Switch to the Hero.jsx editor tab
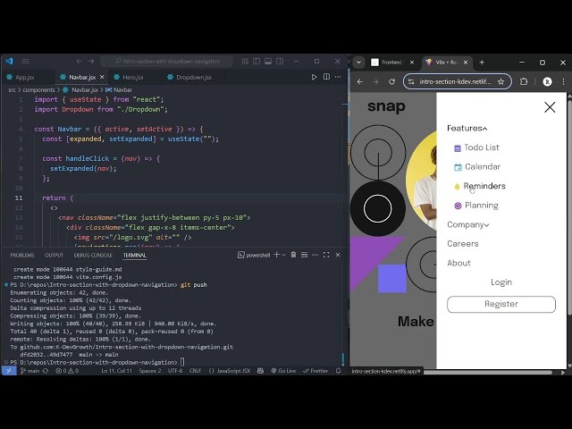 pos(133,78)
